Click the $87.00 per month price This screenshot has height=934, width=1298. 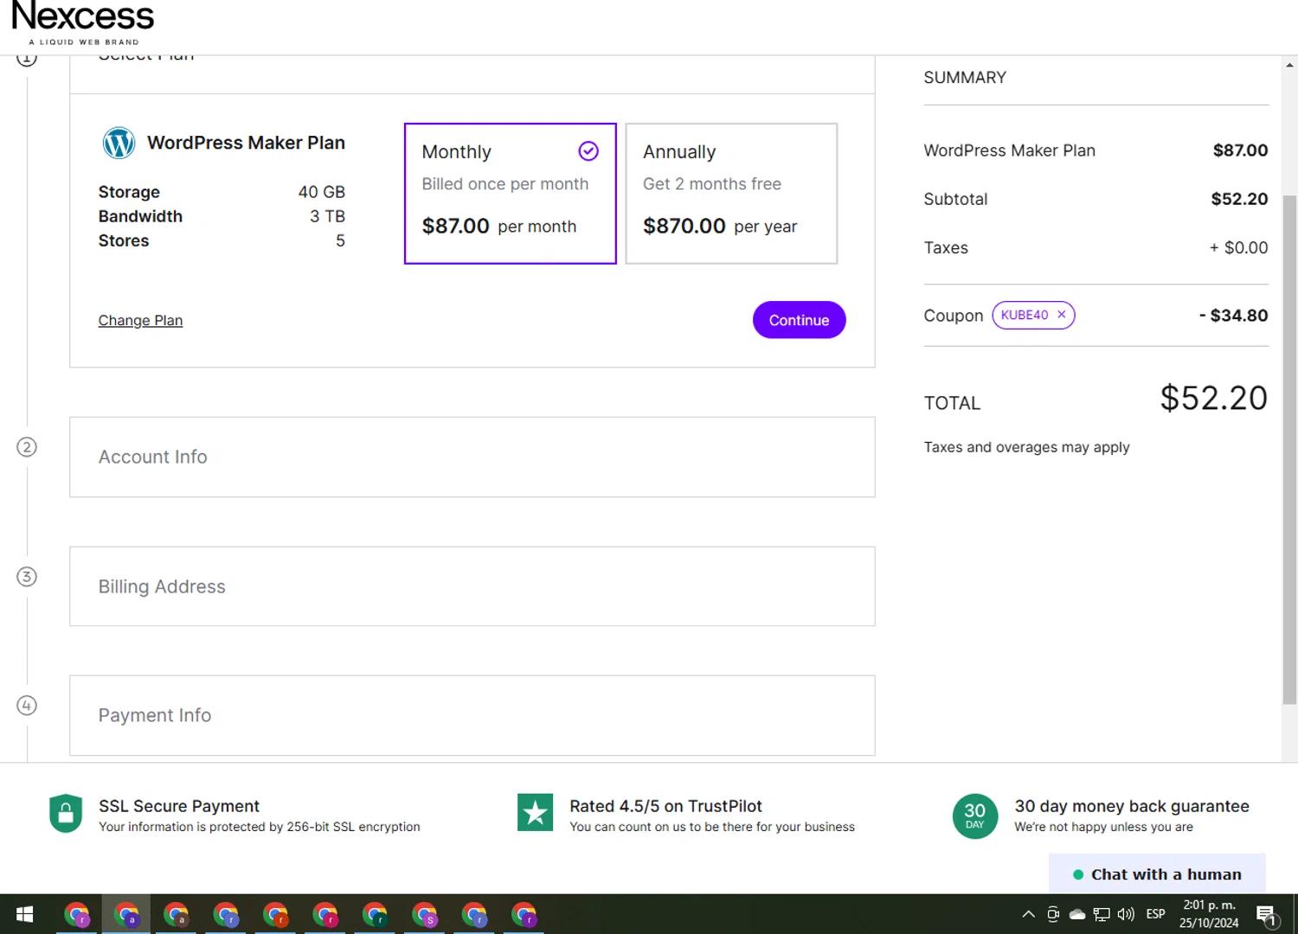[x=498, y=227]
